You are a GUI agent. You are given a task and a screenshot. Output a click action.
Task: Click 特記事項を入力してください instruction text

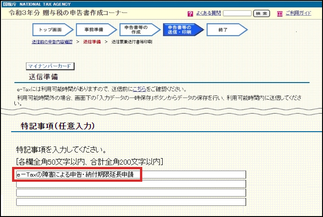[61, 150]
